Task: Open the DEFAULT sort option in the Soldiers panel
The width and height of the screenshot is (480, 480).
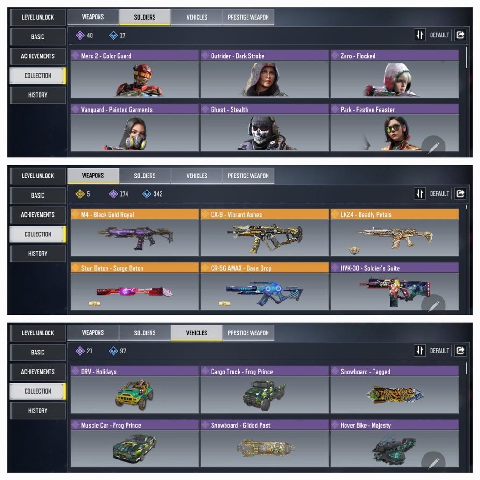Action: pyautogui.click(x=439, y=35)
